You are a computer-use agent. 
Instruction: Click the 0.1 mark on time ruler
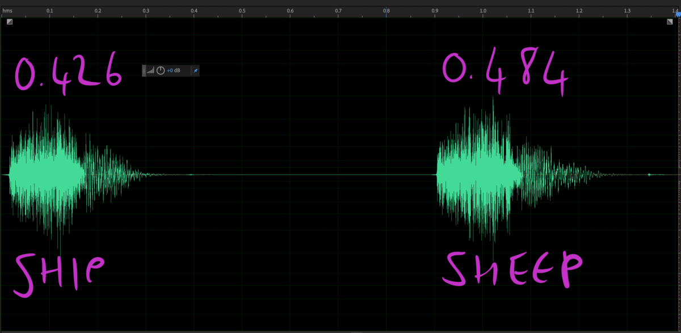pyautogui.click(x=50, y=11)
